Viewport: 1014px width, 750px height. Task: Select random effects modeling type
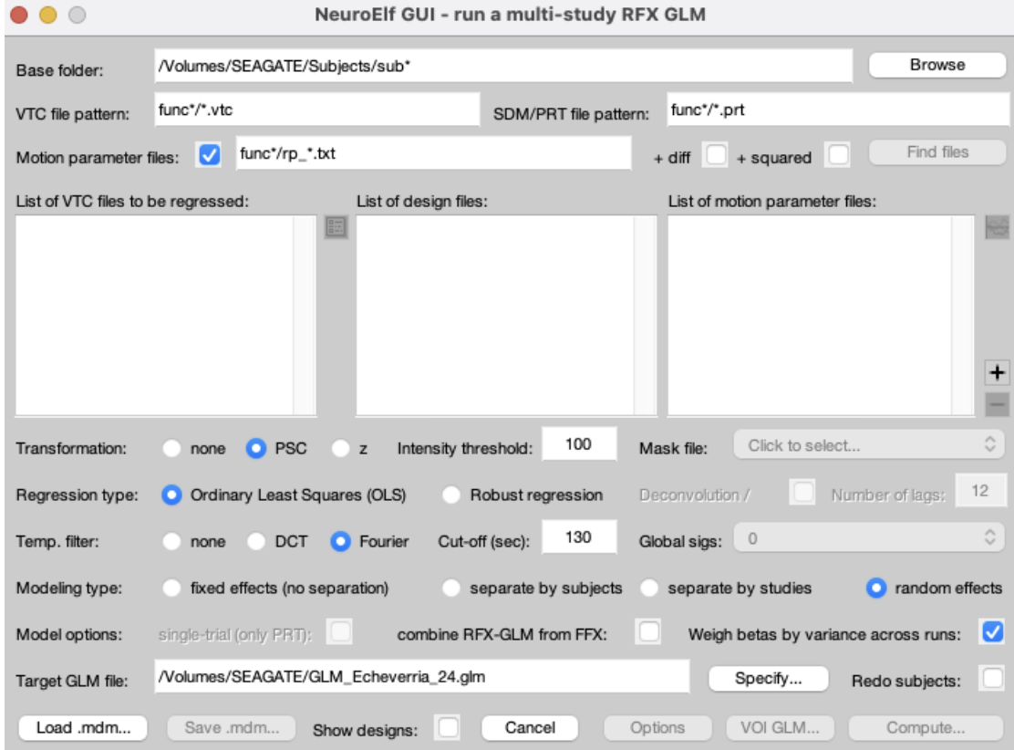[876, 588]
